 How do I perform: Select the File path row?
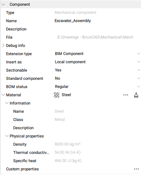coord(71,37)
